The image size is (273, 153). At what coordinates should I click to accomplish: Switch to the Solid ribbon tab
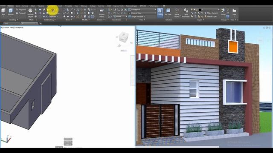pos(17,6)
